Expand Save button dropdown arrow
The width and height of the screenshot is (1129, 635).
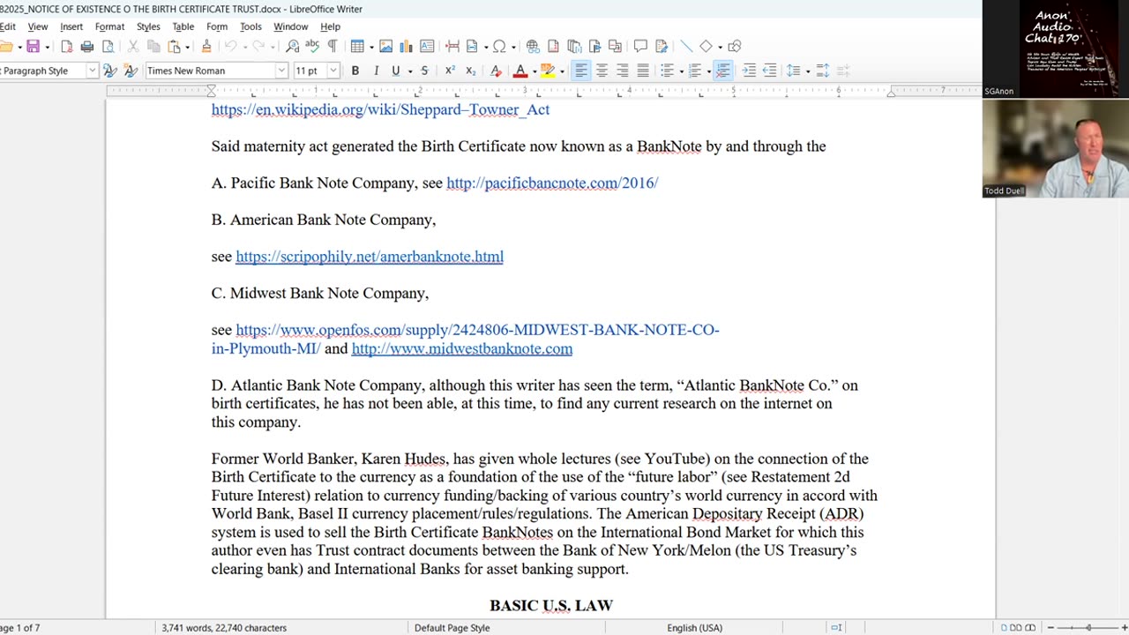[46, 47]
